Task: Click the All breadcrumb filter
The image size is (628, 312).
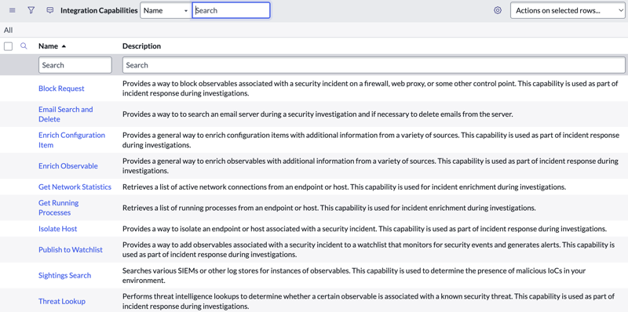Action: (9, 30)
